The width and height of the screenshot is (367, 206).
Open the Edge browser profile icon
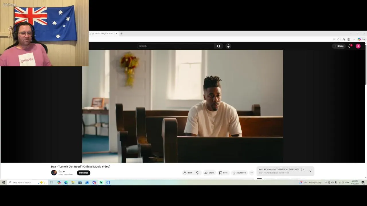click(x=349, y=39)
